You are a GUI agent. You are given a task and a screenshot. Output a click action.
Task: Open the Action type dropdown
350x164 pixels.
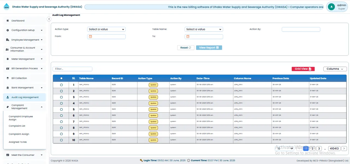coord(106,29)
